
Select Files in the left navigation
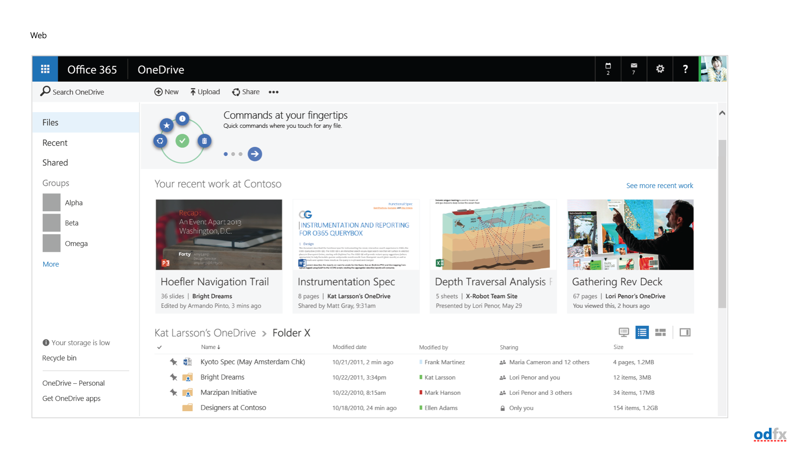[86, 122]
